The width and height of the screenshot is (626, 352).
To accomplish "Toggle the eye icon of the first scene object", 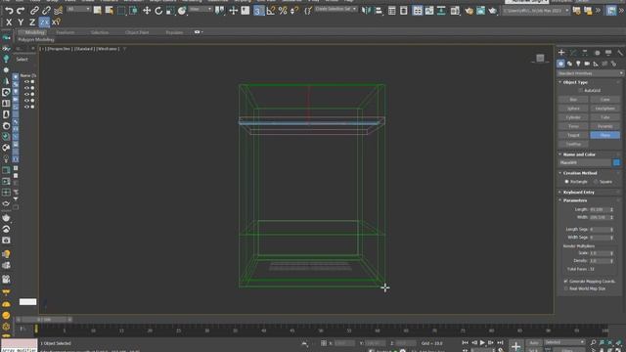I will [x=26, y=82].
